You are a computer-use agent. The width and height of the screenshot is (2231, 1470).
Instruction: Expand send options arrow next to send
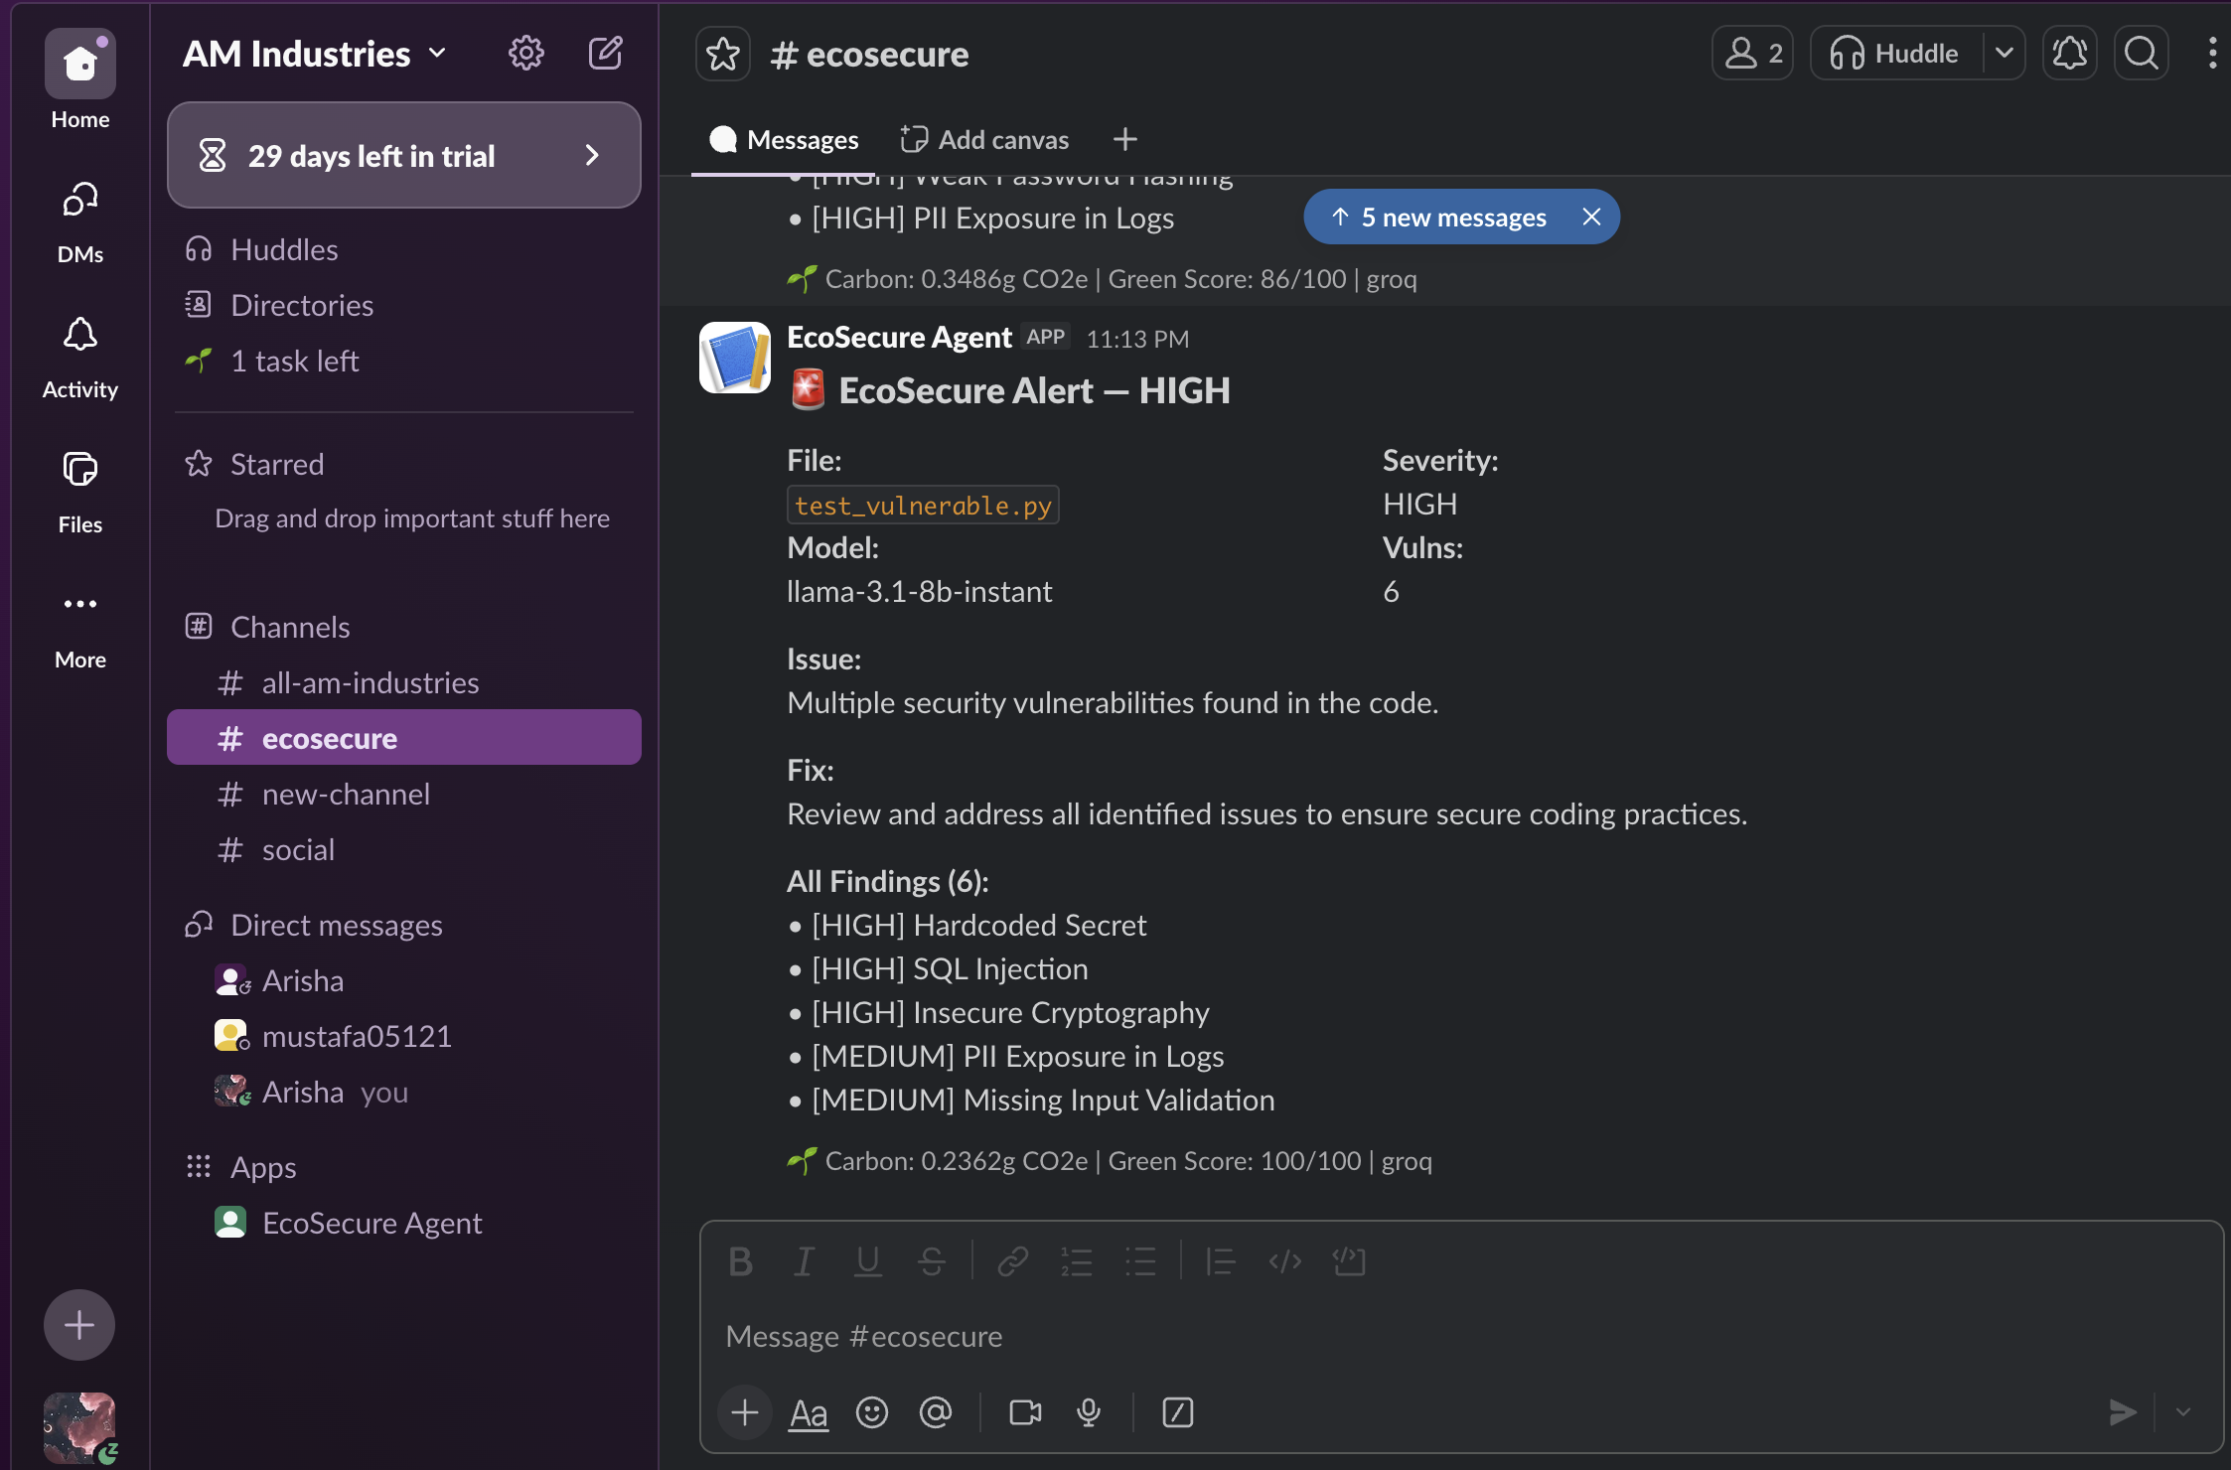pos(2183,1412)
